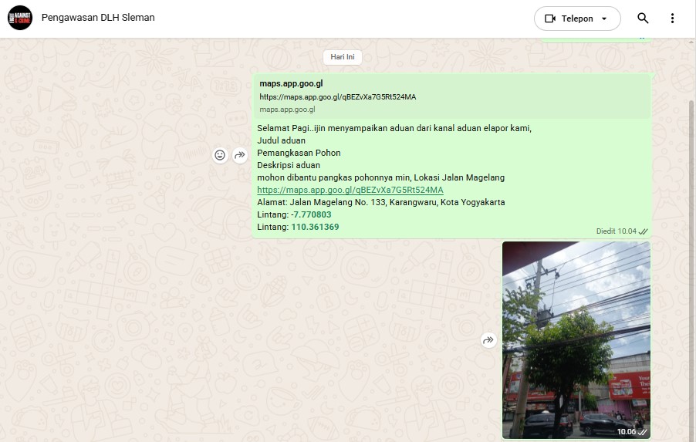Click the latitude value -7.770803
Image resolution: width=696 pixels, height=442 pixels.
(311, 214)
